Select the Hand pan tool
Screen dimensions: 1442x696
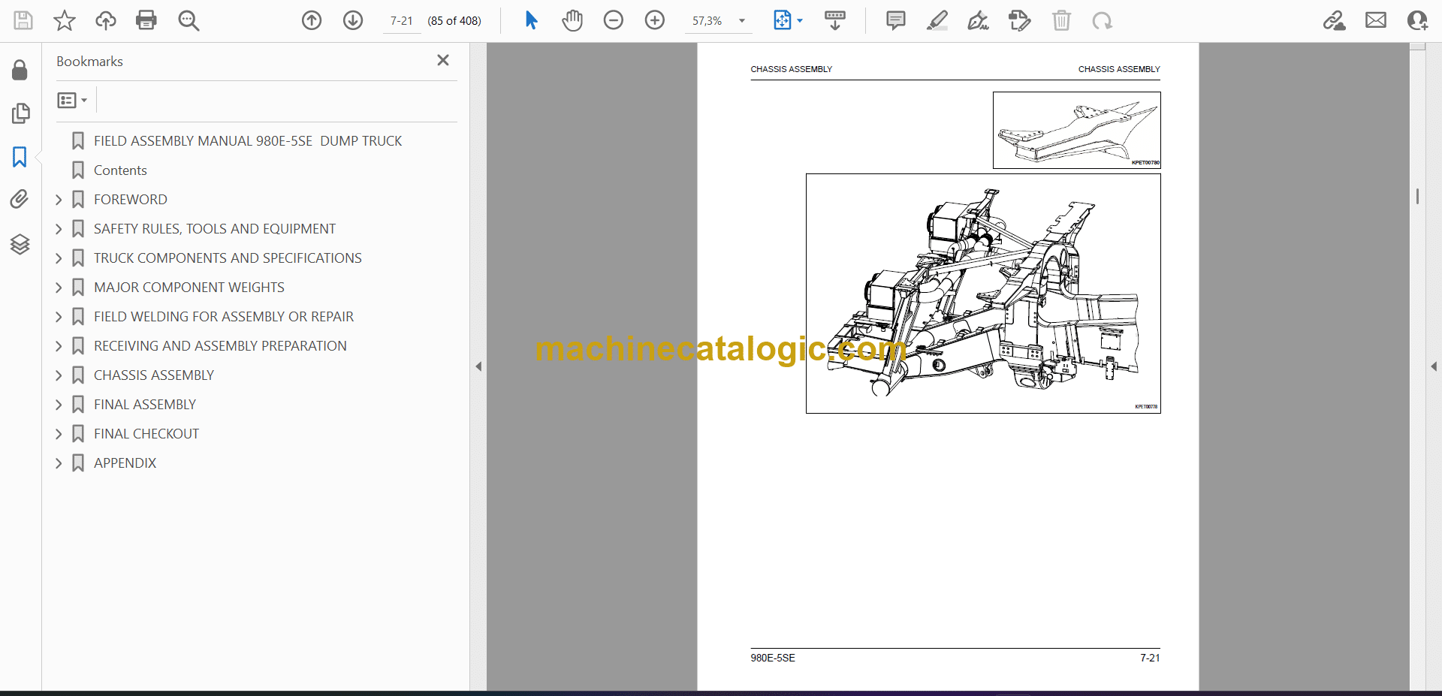(572, 20)
